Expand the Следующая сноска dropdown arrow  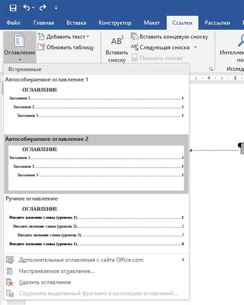(195, 47)
